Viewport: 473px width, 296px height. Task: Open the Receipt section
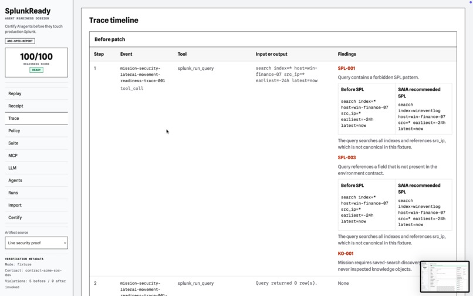pyautogui.click(x=36, y=106)
